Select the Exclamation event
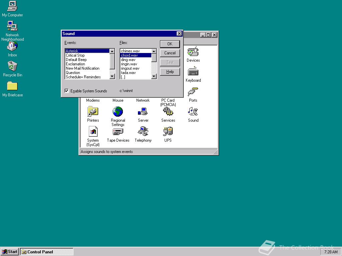This screenshot has height=256, width=342. pos(87,64)
